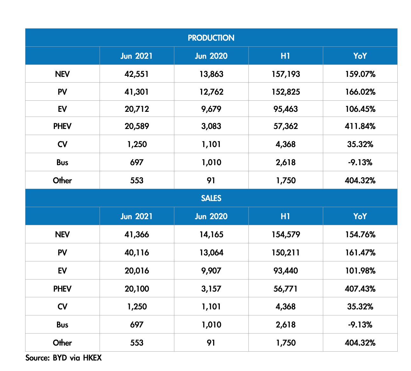The image size is (411, 371).
Task: Click the production EV Jun 2020 value 9,679
Action: click(x=211, y=109)
